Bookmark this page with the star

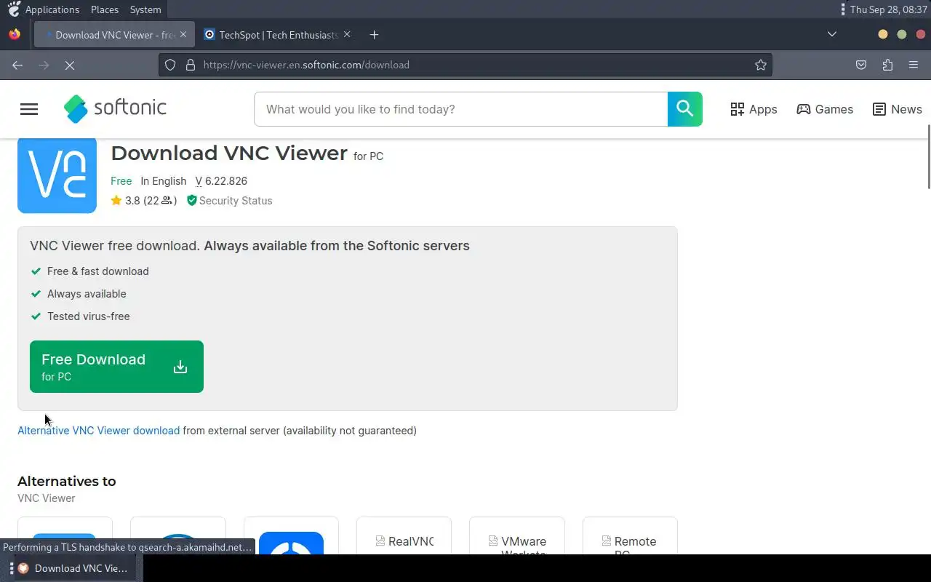(x=761, y=65)
